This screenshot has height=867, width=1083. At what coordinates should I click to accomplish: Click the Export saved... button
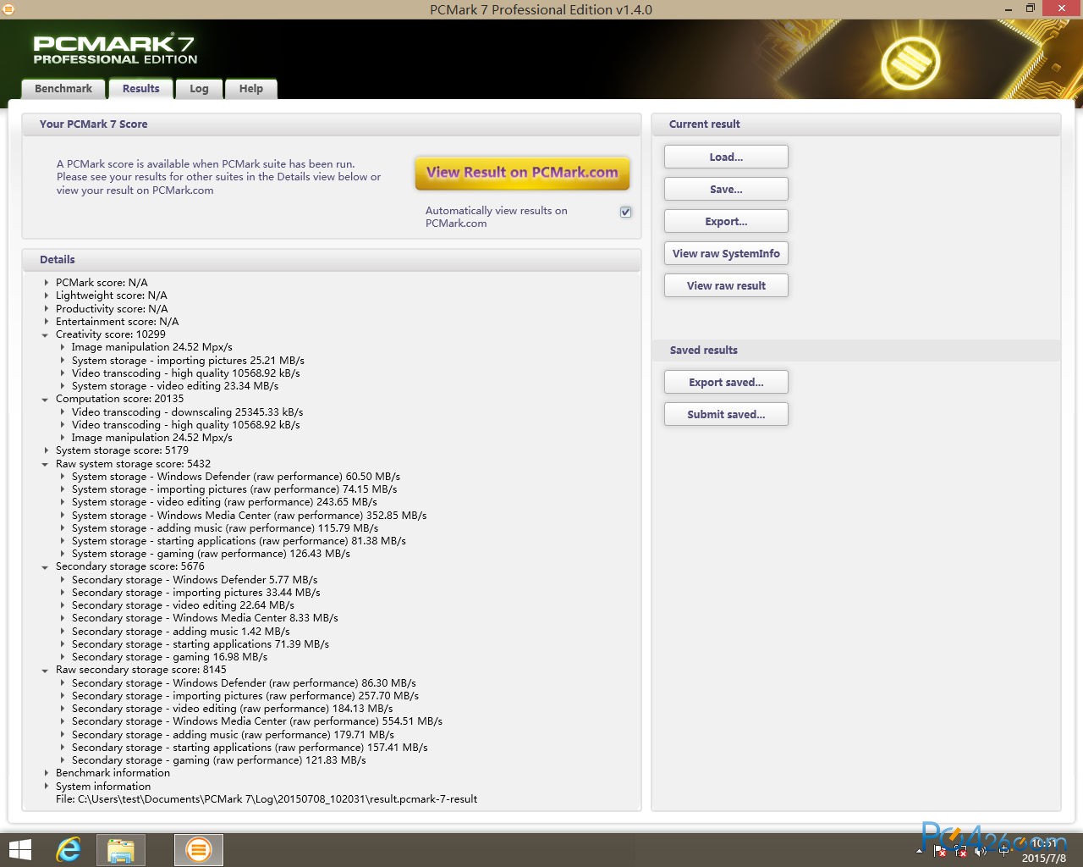click(x=726, y=383)
